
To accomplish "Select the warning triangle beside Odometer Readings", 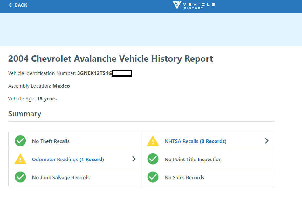I will [x=20, y=159].
